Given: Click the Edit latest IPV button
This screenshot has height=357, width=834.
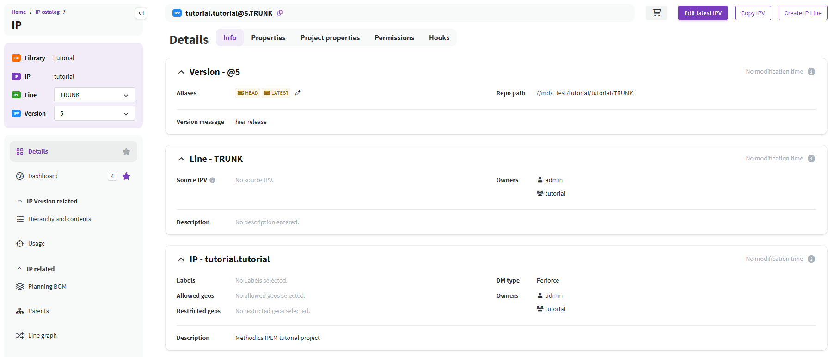Looking at the screenshot, I should [x=702, y=13].
